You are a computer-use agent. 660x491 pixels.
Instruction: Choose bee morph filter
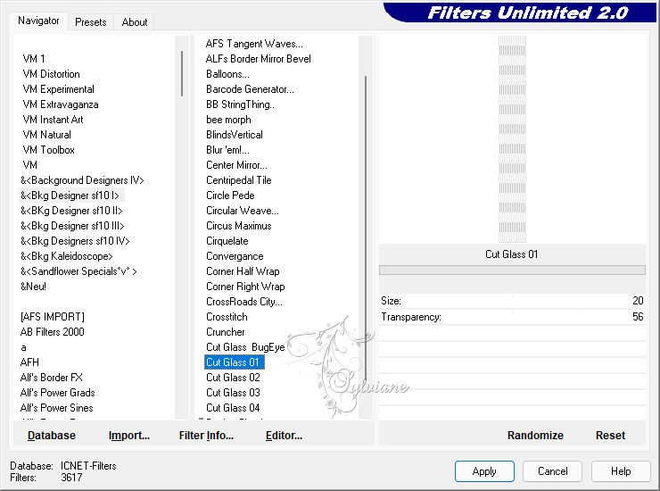(228, 120)
